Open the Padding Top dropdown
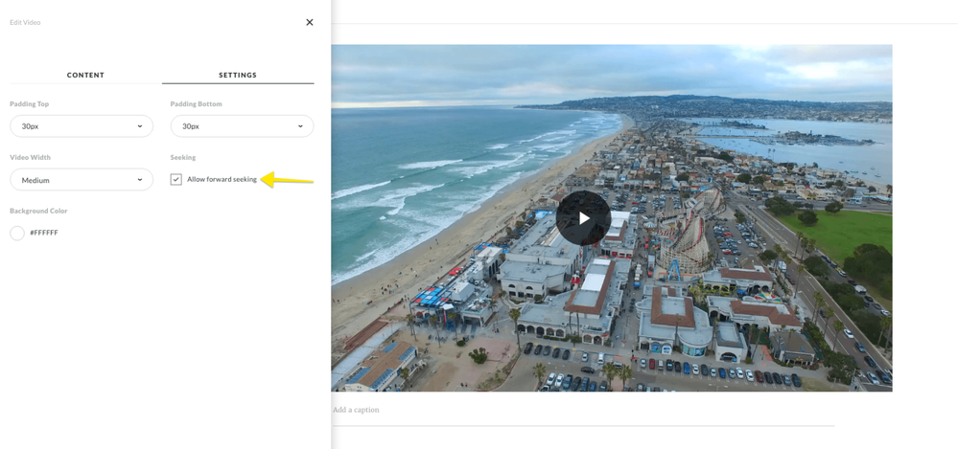 point(82,126)
